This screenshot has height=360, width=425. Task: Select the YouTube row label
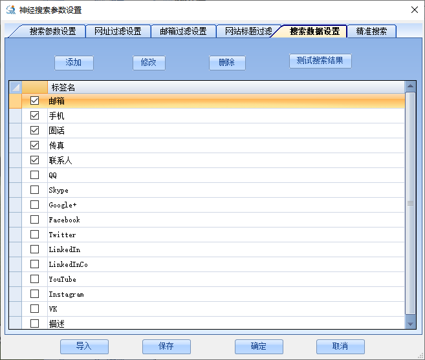62,279
